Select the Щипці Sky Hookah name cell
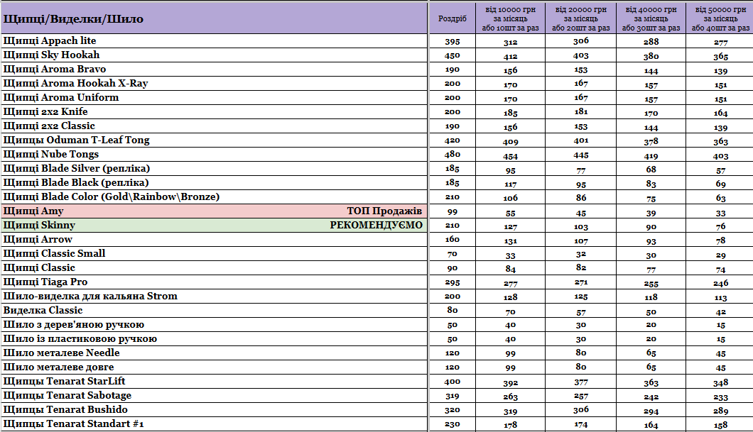This screenshot has height=432, width=753. [x=51, y=55]
